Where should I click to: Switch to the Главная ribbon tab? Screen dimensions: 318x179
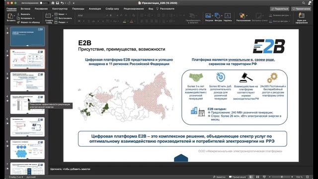(x=11, y=9)
